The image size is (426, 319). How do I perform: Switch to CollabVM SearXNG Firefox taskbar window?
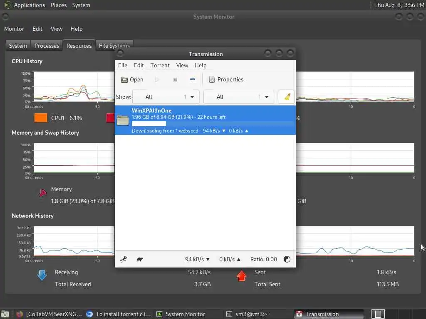click(x=49, y=314)
